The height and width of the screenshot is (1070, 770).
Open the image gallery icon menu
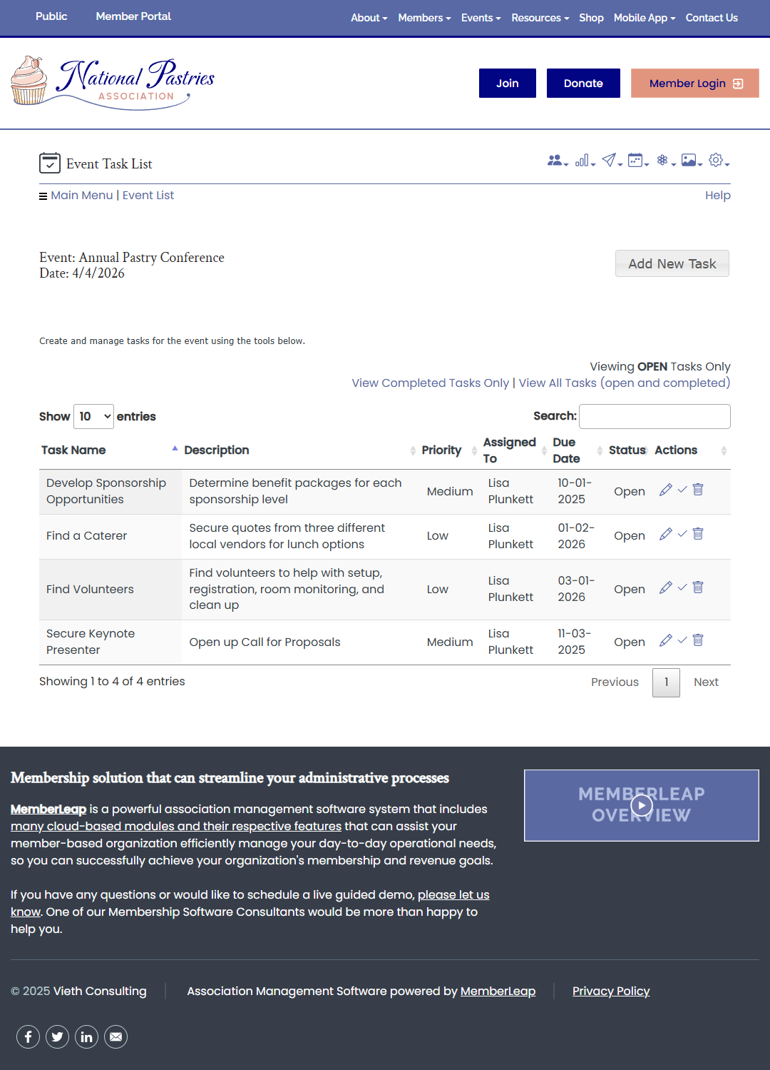pyautogui.click(x=692, y=161)
